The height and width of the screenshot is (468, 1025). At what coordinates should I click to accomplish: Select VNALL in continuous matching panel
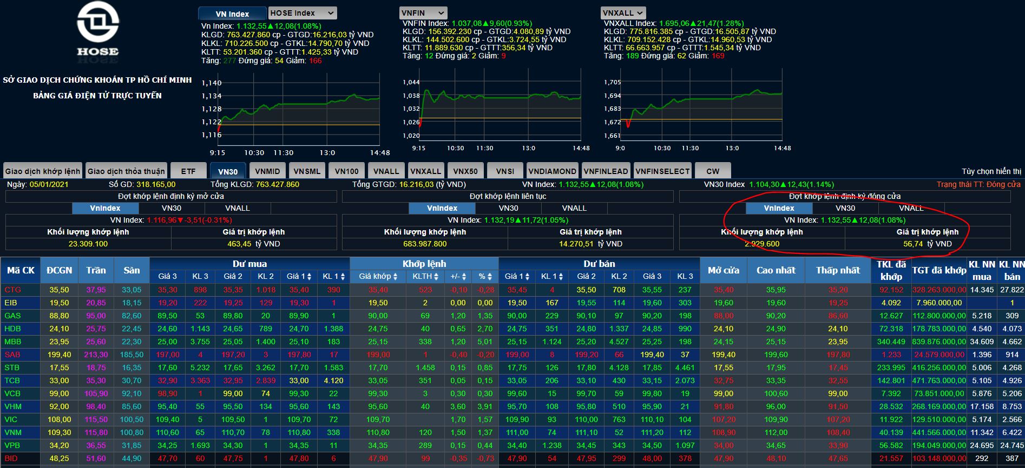coord(574,208)
